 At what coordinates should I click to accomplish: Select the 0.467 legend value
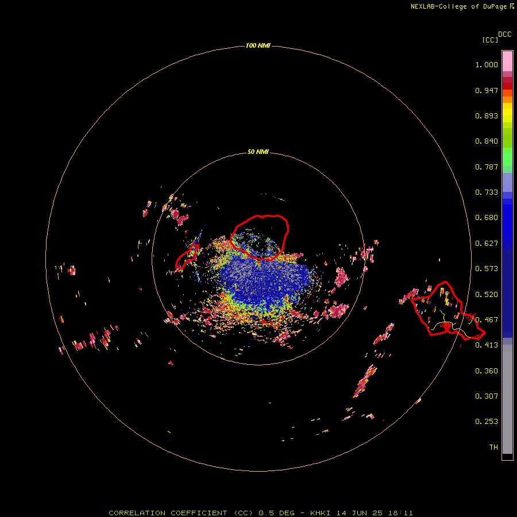[x=487, y=320]
